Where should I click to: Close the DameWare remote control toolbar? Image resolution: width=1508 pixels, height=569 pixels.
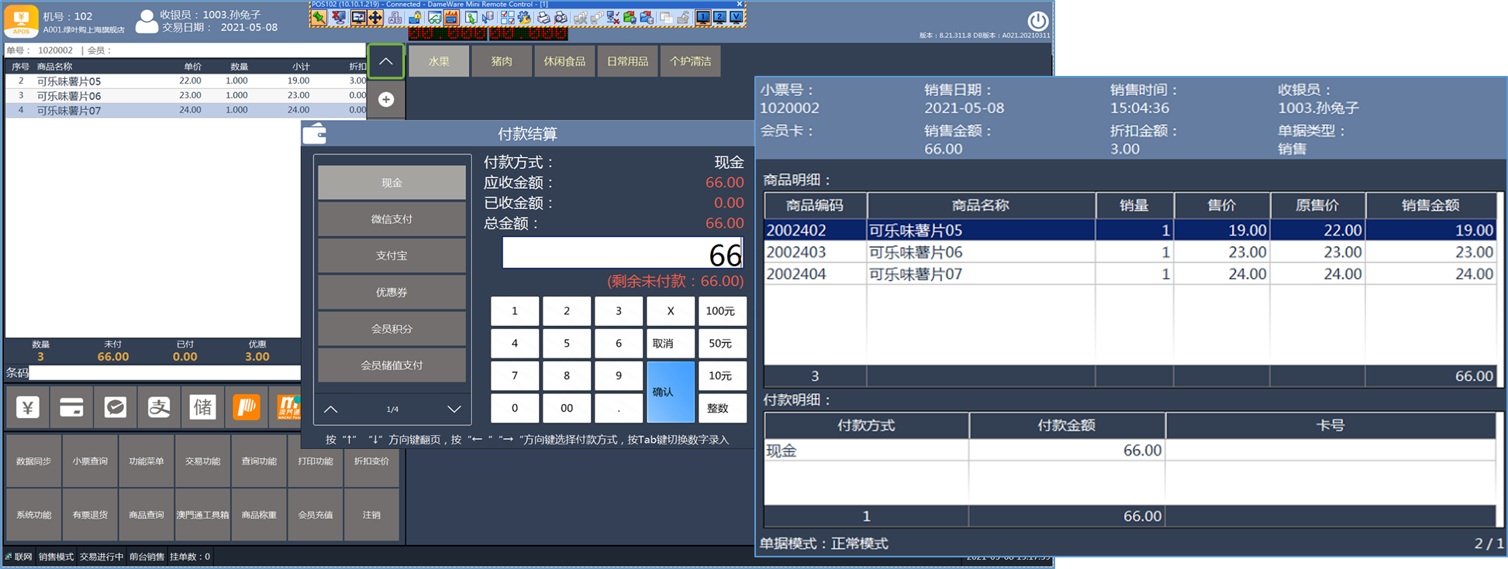739,4
